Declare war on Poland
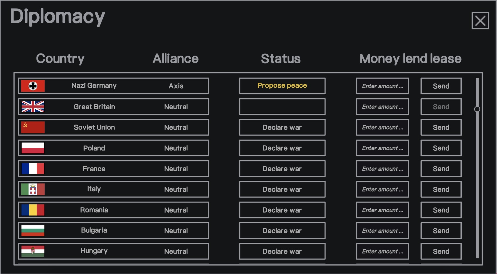The height and width of the screenshot is (274, 497). pyautogui.click(x=282, y=148)
